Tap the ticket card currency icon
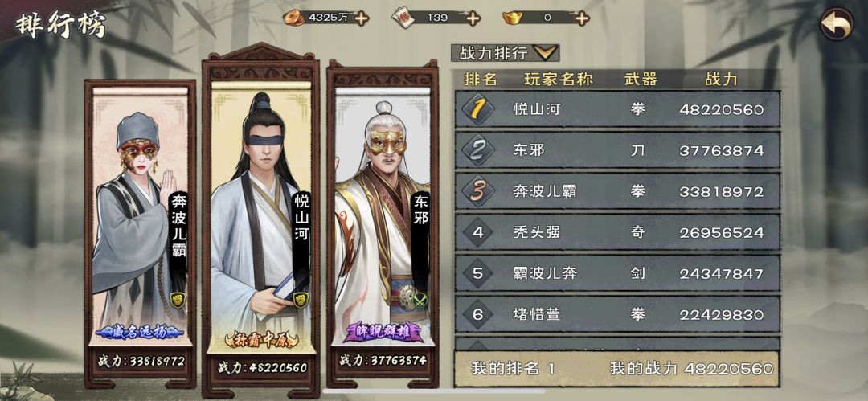The height and width of the screenshot is (401, 868). (x=403, y=18)
